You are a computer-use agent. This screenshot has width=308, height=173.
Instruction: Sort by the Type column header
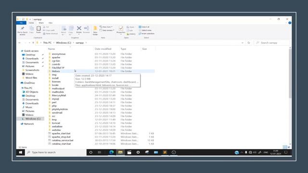click(x=123, y=49)
